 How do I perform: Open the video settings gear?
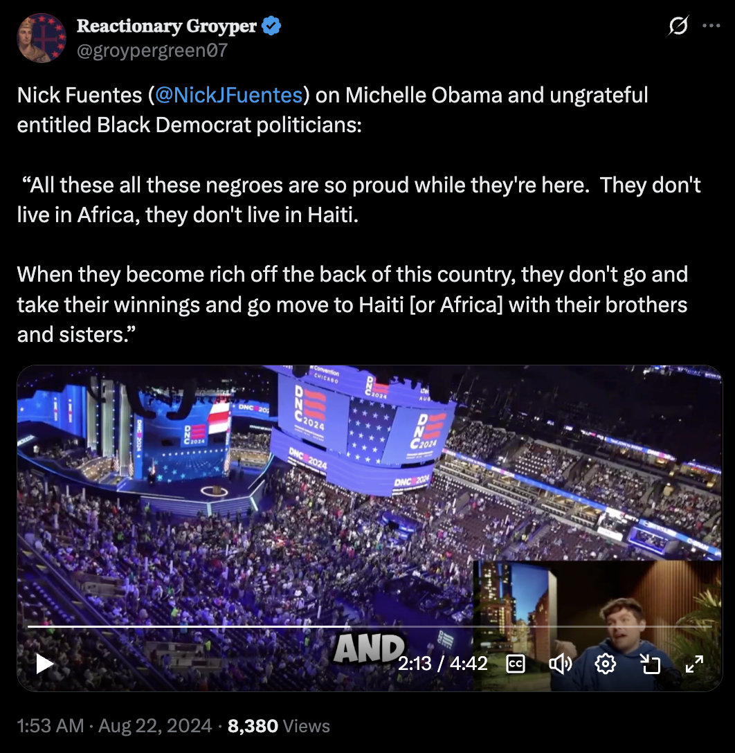[x=606, y=664]
